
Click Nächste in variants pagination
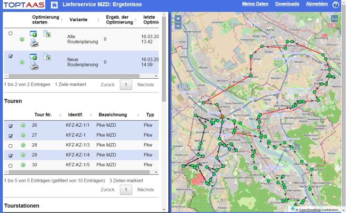coord(146,85)
